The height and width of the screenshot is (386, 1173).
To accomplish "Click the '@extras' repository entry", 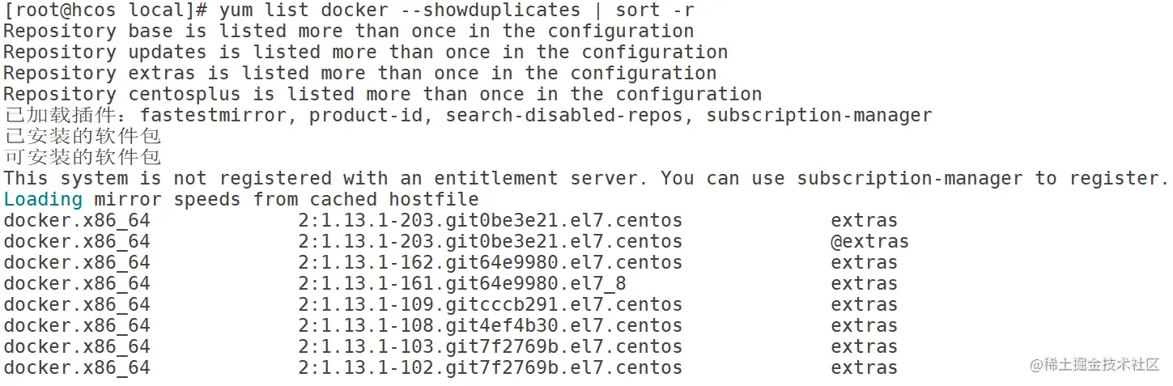I will pos(869,241).
